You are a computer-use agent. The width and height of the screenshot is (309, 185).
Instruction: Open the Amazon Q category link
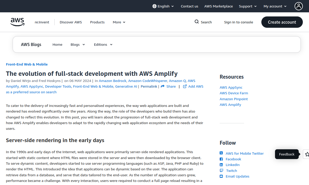[177, 81]
